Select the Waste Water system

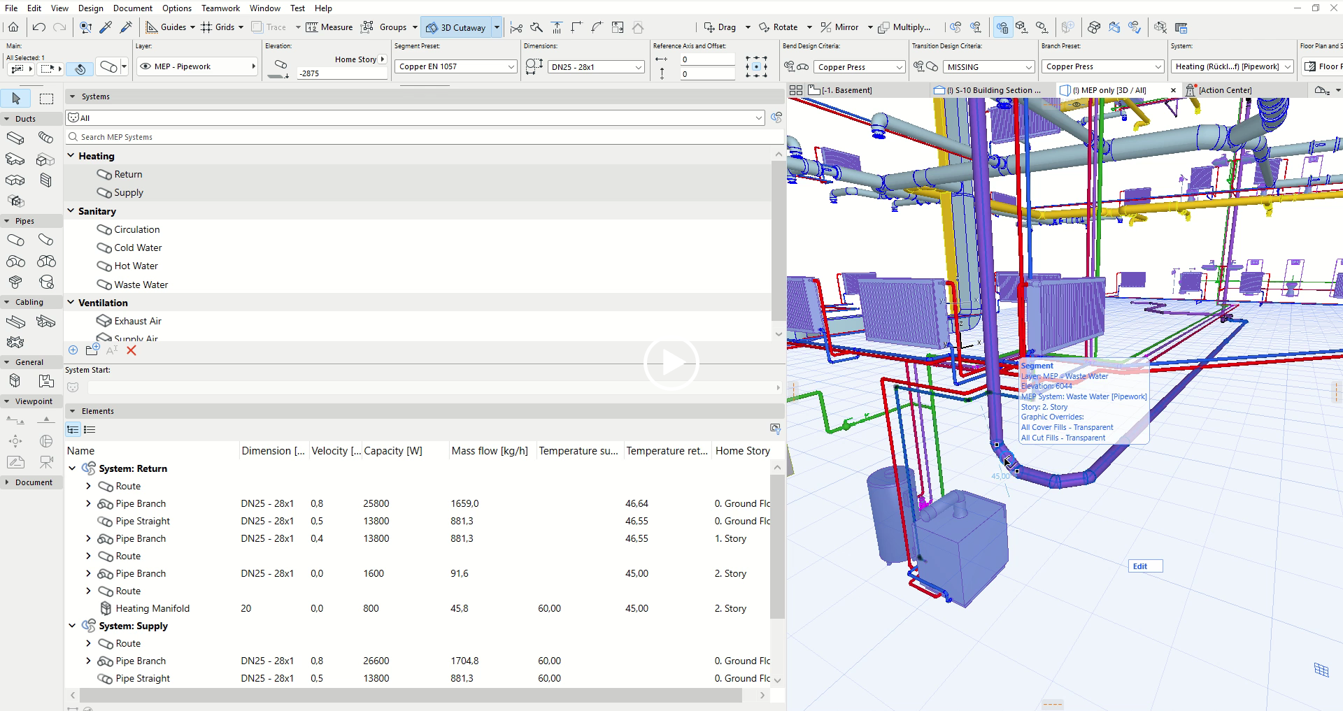[141, 285]
